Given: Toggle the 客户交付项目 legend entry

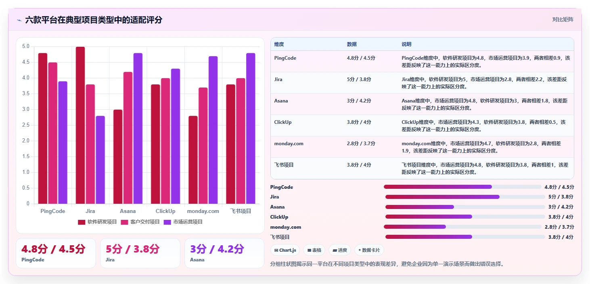Looking at the screenshot, I should (140, 222).
